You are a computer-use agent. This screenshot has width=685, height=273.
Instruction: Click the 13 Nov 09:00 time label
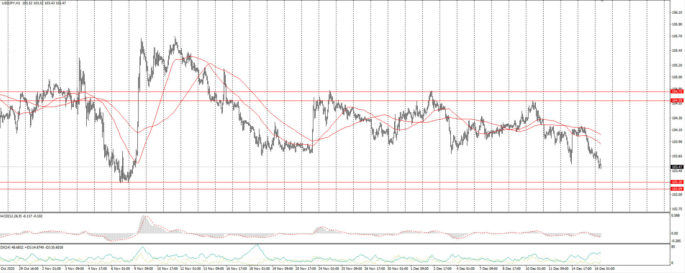[214, 269]
